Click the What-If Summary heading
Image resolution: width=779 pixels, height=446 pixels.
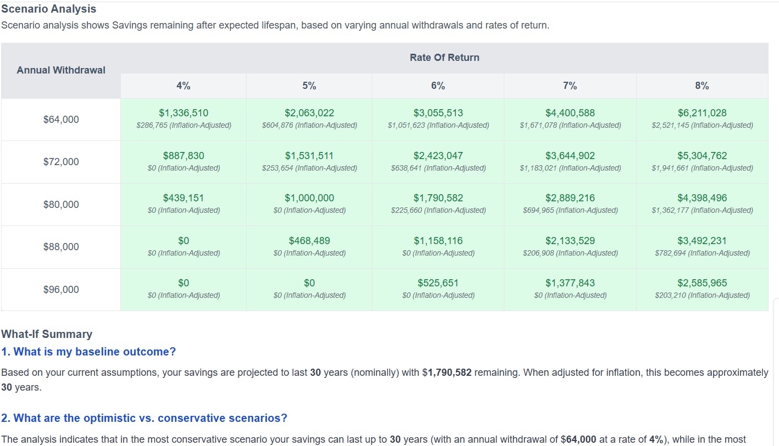(46, 334)
